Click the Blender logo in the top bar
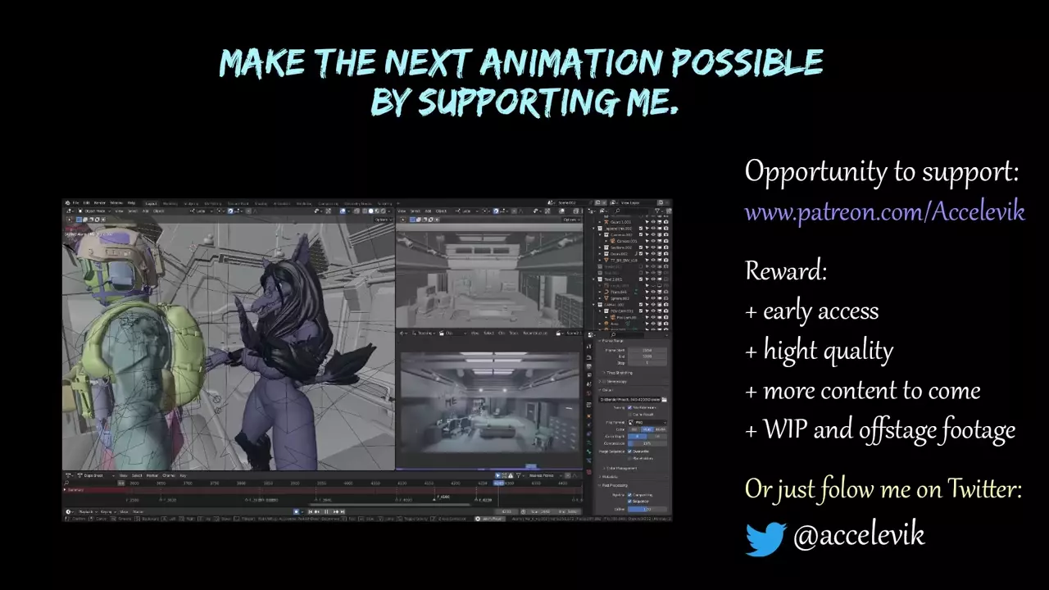 click(x=68, y=203)
